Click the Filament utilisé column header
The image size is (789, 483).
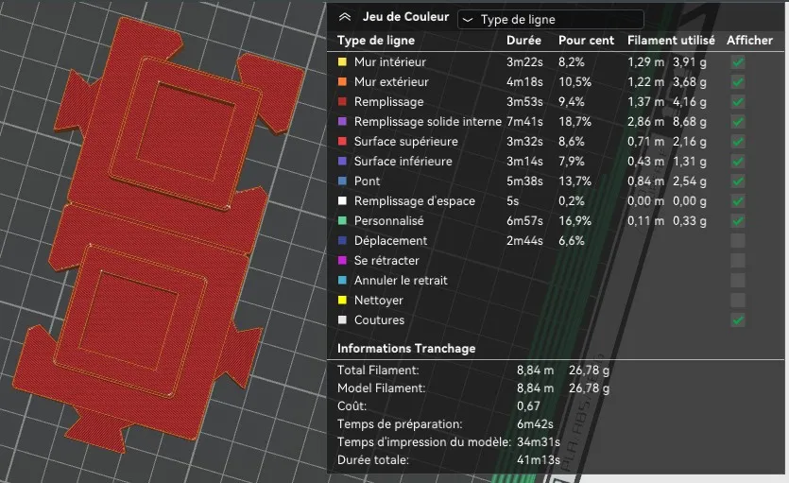[671, 41]
